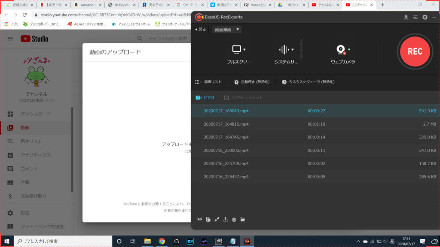Open the アフィリエイトサイトホーム bookmark

point(131,24)
